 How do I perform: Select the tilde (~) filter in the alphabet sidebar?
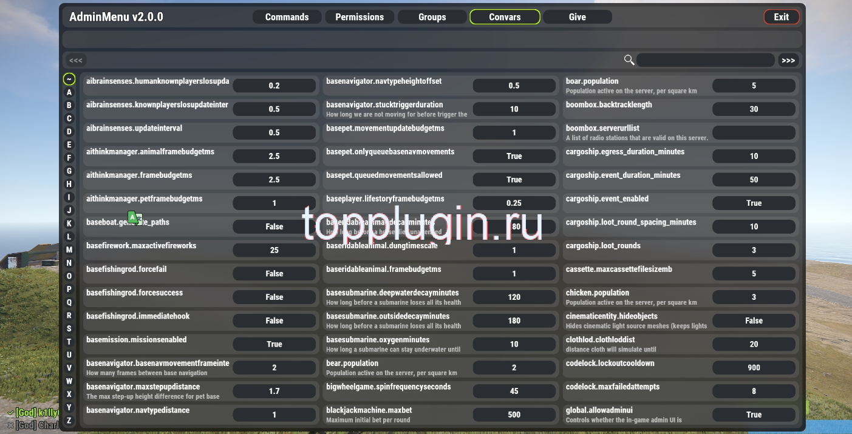point(69,79)
